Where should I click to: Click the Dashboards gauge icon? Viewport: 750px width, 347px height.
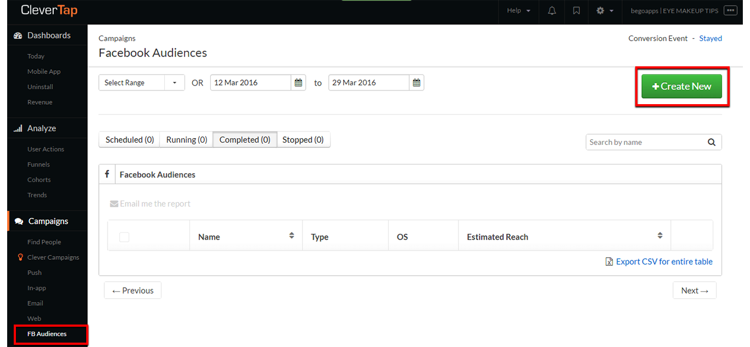click(18, 36)
